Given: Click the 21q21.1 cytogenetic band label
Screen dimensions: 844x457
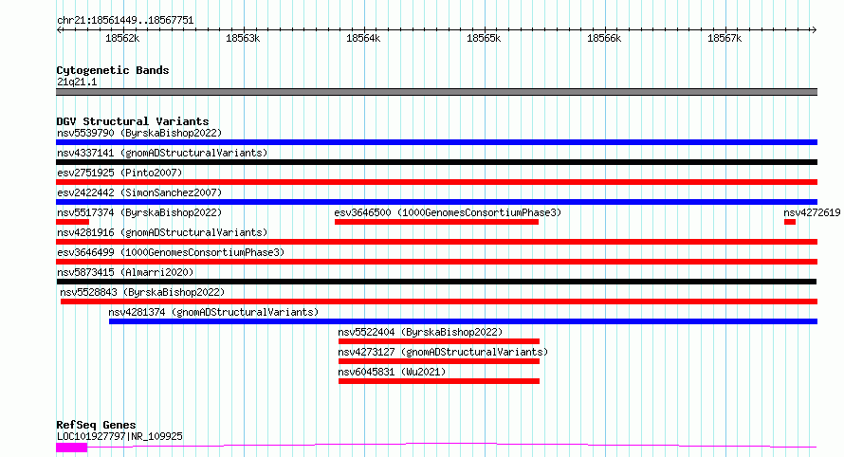Looking at the screenshot, I should (77, 82).
